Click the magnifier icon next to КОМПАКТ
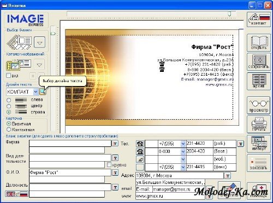273x203 pixels. tap(43, 92)
